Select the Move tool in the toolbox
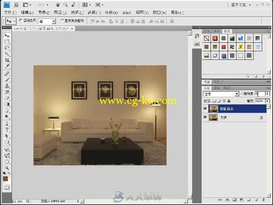 [7, 36]
